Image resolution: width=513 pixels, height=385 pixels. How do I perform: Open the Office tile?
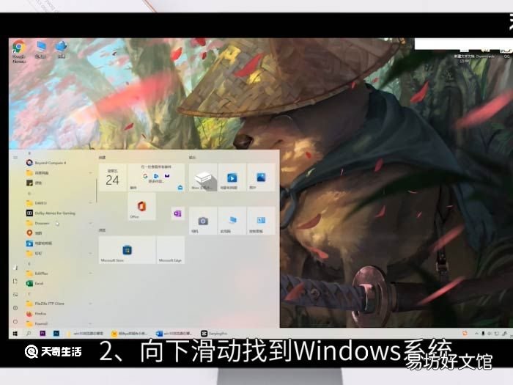tap(141, 207)
